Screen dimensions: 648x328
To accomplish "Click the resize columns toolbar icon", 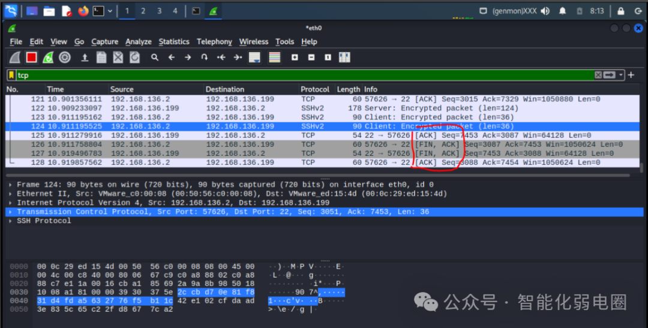I will tap(344, 58).
